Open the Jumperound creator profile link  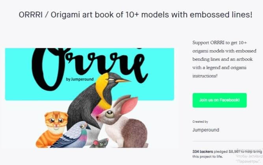[x=206, y=130]
